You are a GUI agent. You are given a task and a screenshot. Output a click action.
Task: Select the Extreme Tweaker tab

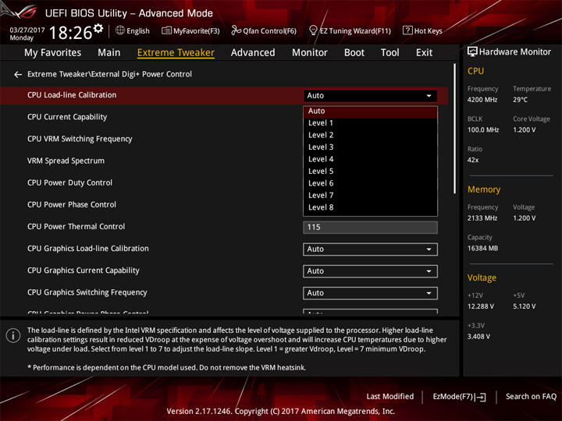coord(176,53)
